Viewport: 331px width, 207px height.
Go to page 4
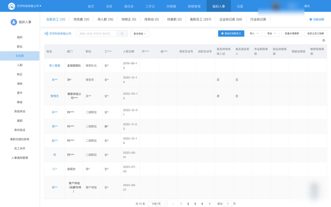tap(202, 204)
